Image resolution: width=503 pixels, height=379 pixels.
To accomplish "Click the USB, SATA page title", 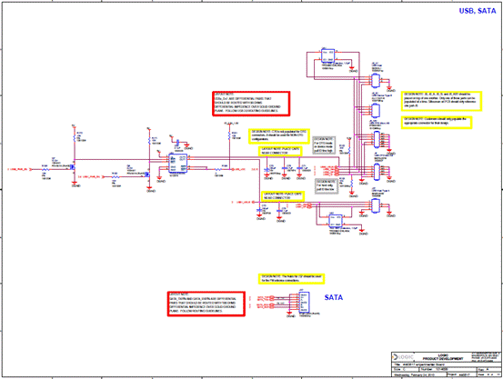I will pos(477,11).
